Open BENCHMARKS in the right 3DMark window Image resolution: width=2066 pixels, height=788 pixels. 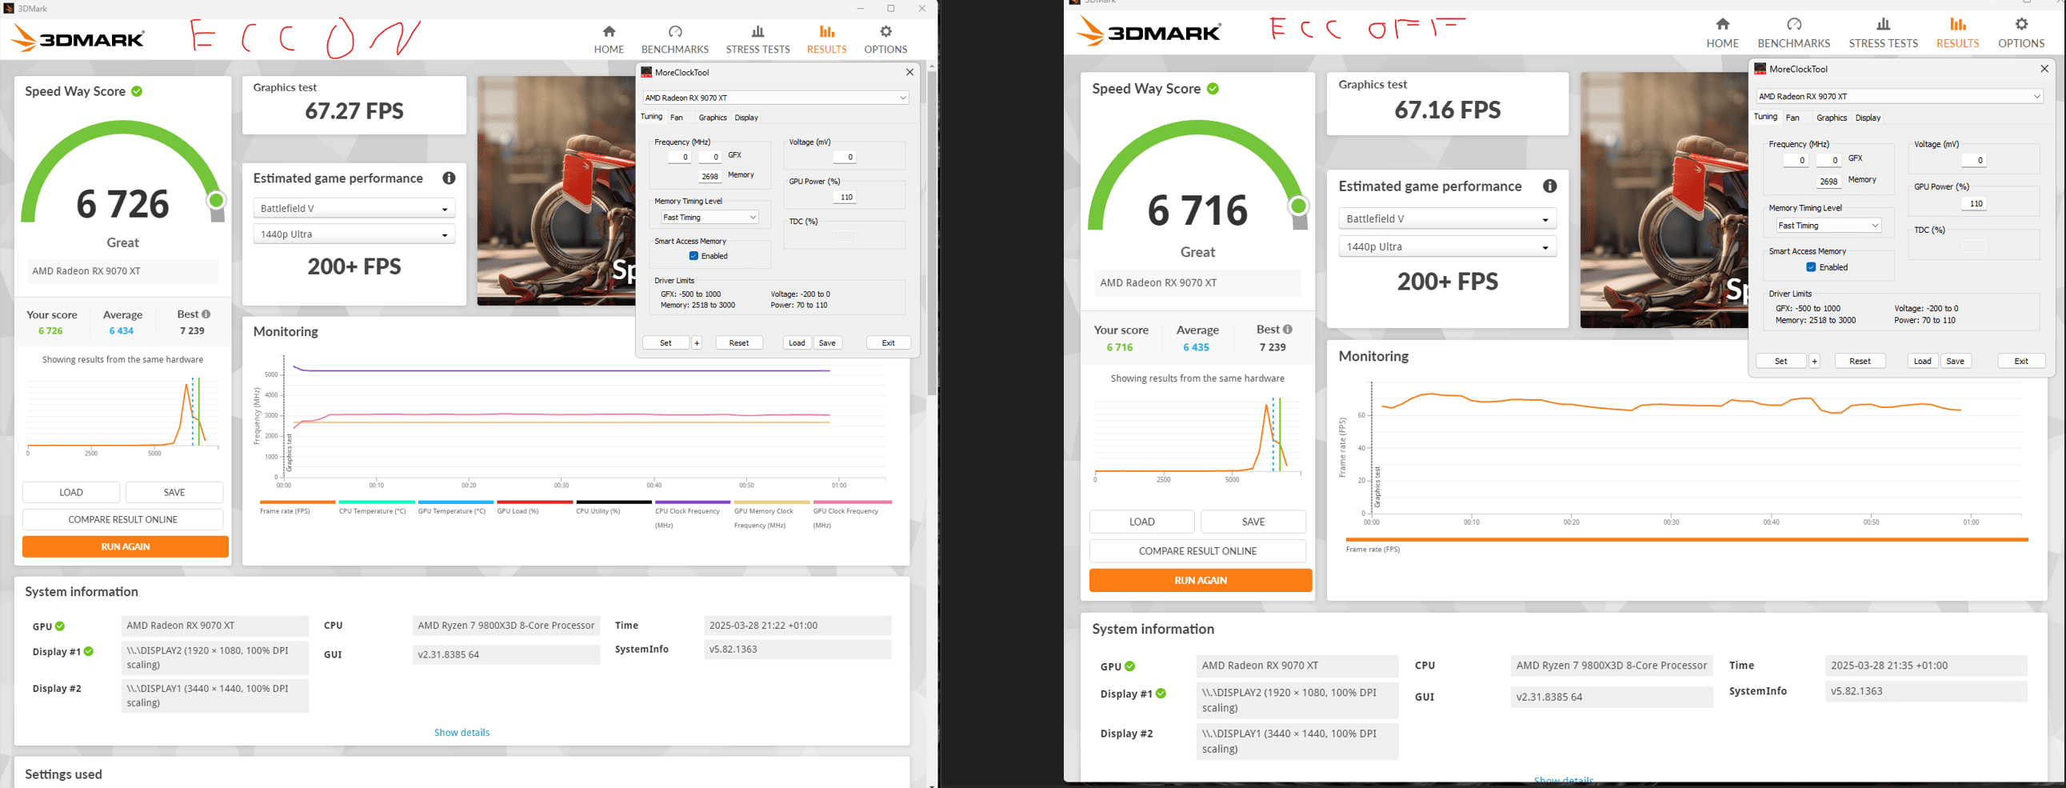tap(1793, 33)
